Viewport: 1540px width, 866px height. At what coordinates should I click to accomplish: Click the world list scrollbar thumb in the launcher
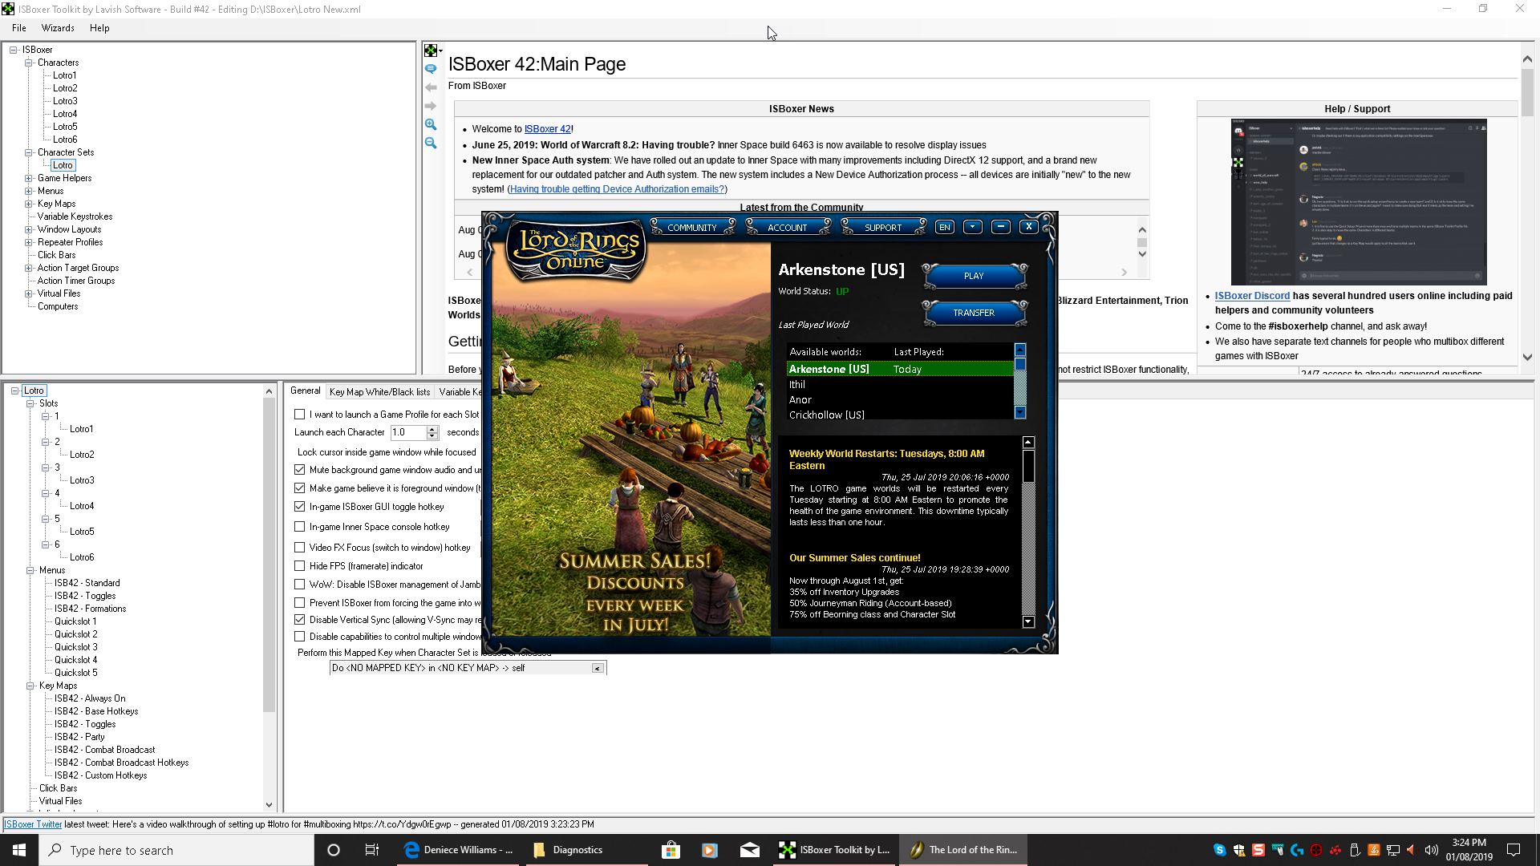1020,364
